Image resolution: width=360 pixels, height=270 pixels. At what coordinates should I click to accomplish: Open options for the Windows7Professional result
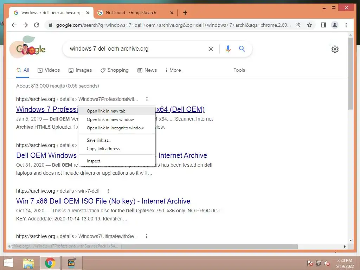tap(147, 99)
